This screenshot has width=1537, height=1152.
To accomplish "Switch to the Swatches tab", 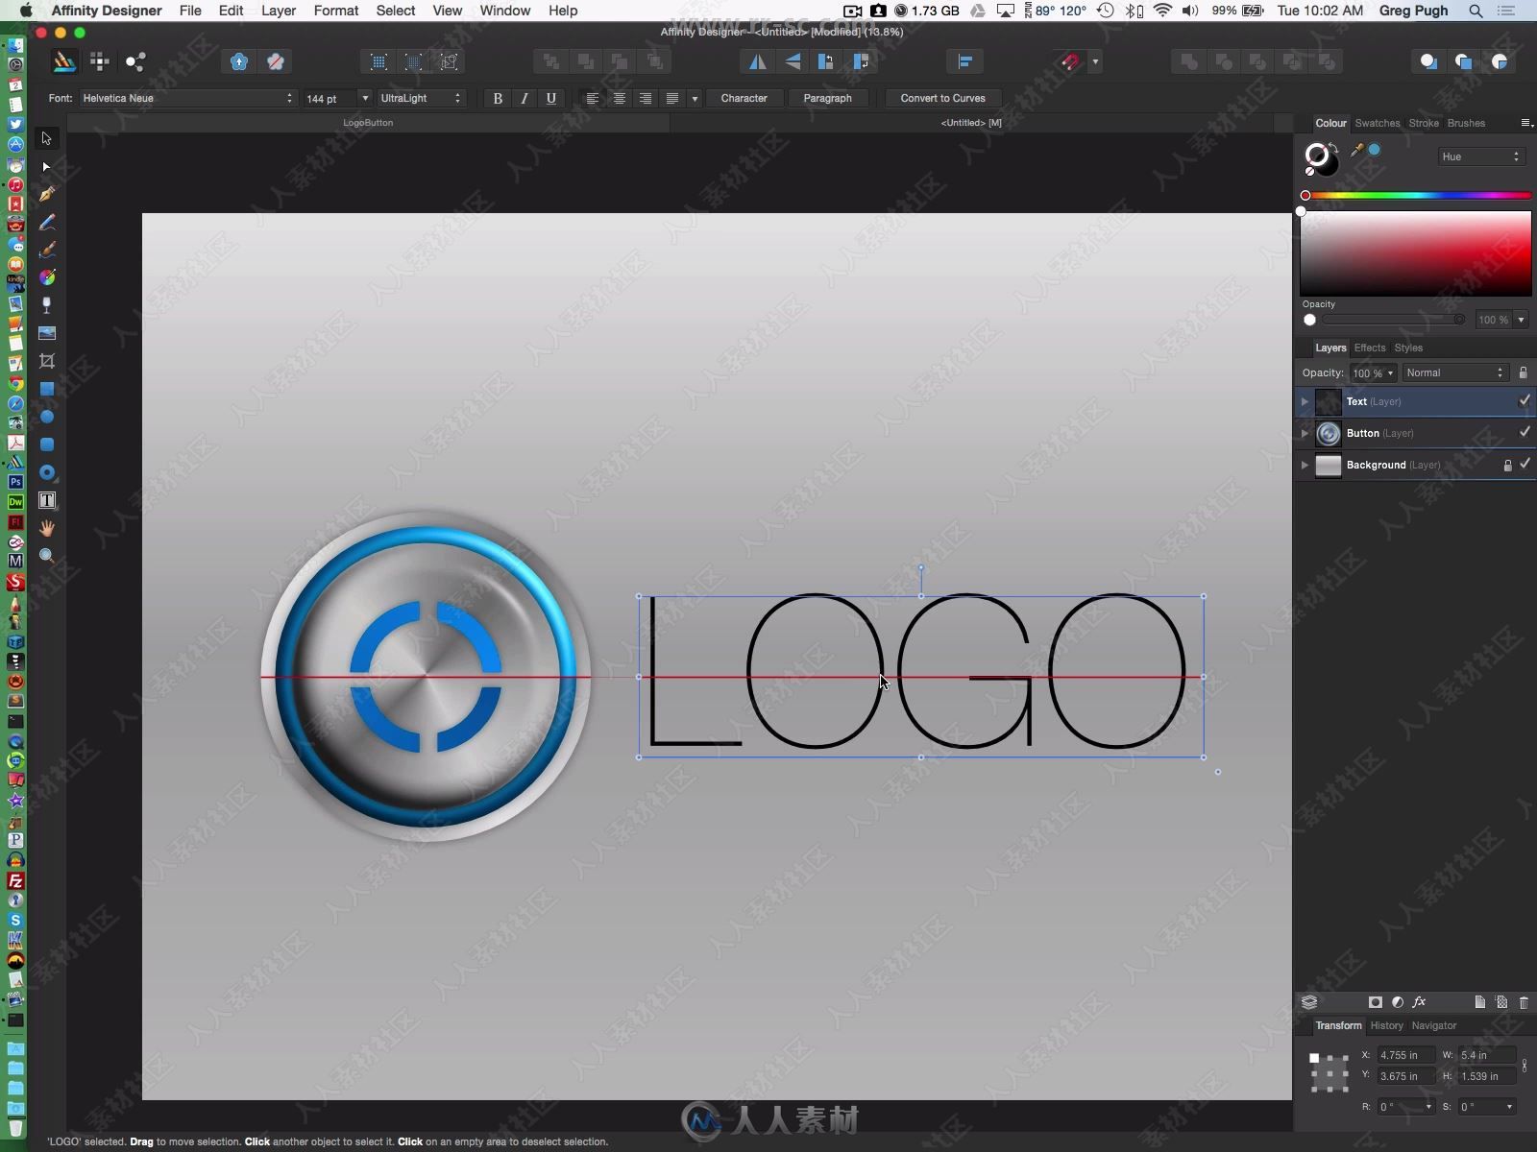I will click(1377, 123).
